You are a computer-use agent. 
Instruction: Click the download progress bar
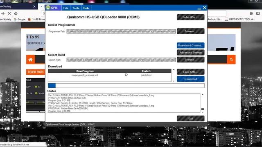coord(126,85)
